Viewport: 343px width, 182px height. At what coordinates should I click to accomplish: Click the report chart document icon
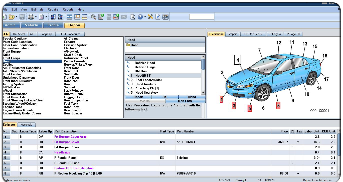coord(41,17)
